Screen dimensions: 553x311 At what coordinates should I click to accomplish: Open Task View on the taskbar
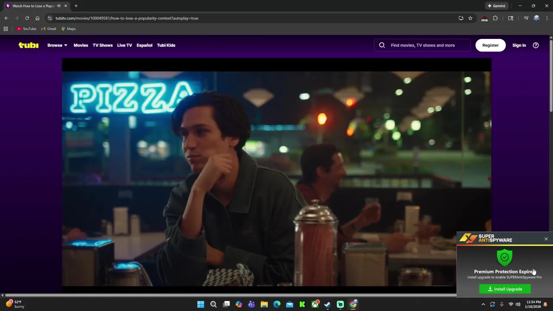point(226,305)
